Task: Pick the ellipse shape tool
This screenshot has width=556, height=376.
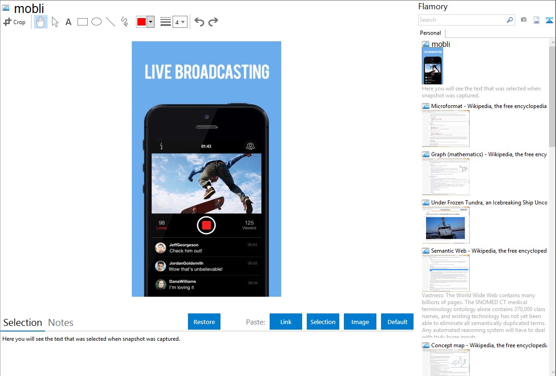Action: pos(97,22)
